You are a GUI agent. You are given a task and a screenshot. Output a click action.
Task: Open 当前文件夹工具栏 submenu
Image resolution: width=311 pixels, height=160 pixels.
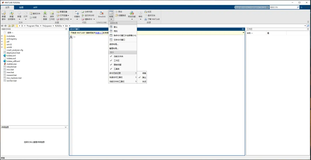[123, 82]
